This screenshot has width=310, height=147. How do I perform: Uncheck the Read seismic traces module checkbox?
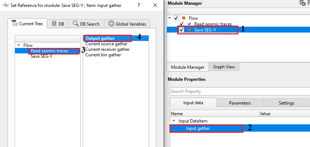pos(182,24)
